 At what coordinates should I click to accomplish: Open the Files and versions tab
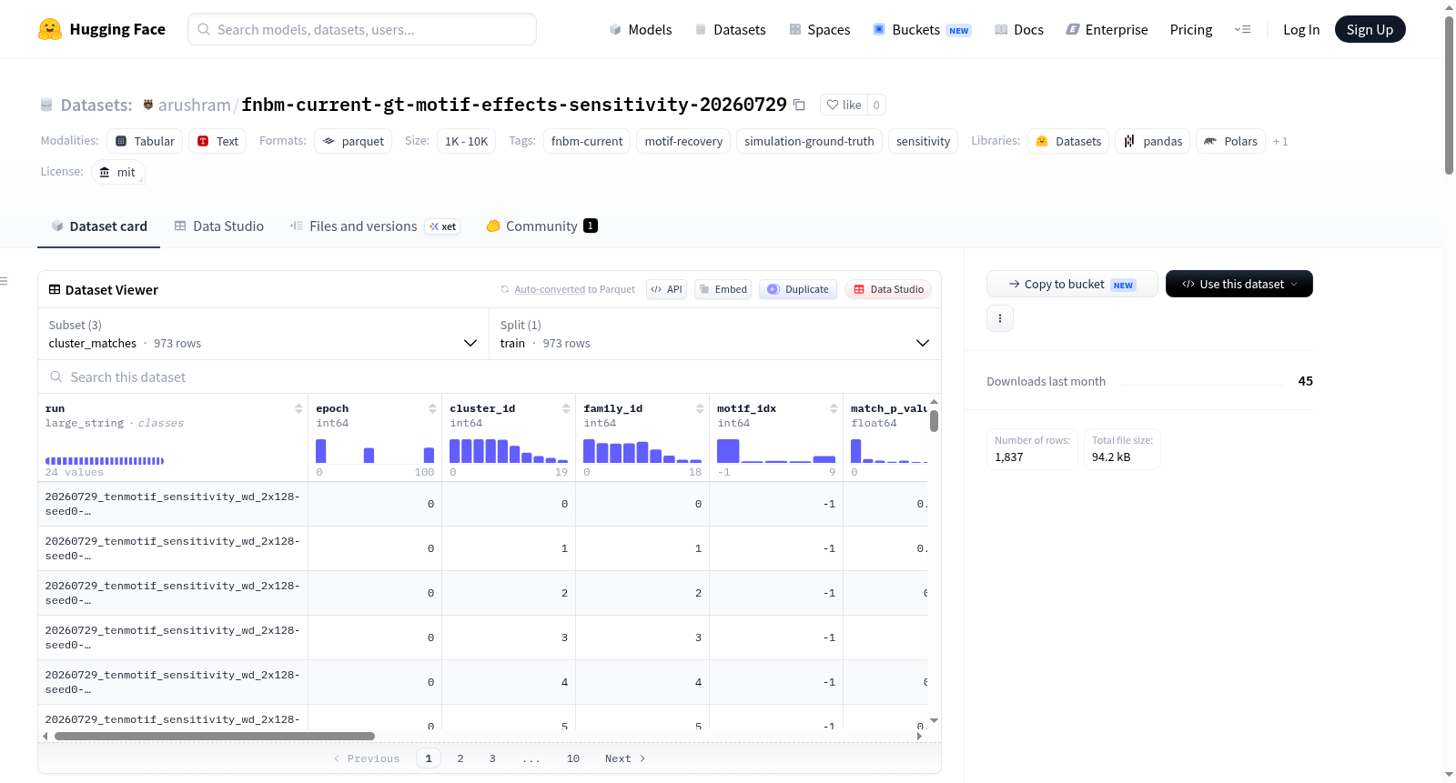pos(375,226)
